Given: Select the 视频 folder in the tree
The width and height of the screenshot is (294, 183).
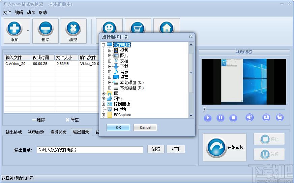Looking at the screenshot, I should click(x=124, y=50).
